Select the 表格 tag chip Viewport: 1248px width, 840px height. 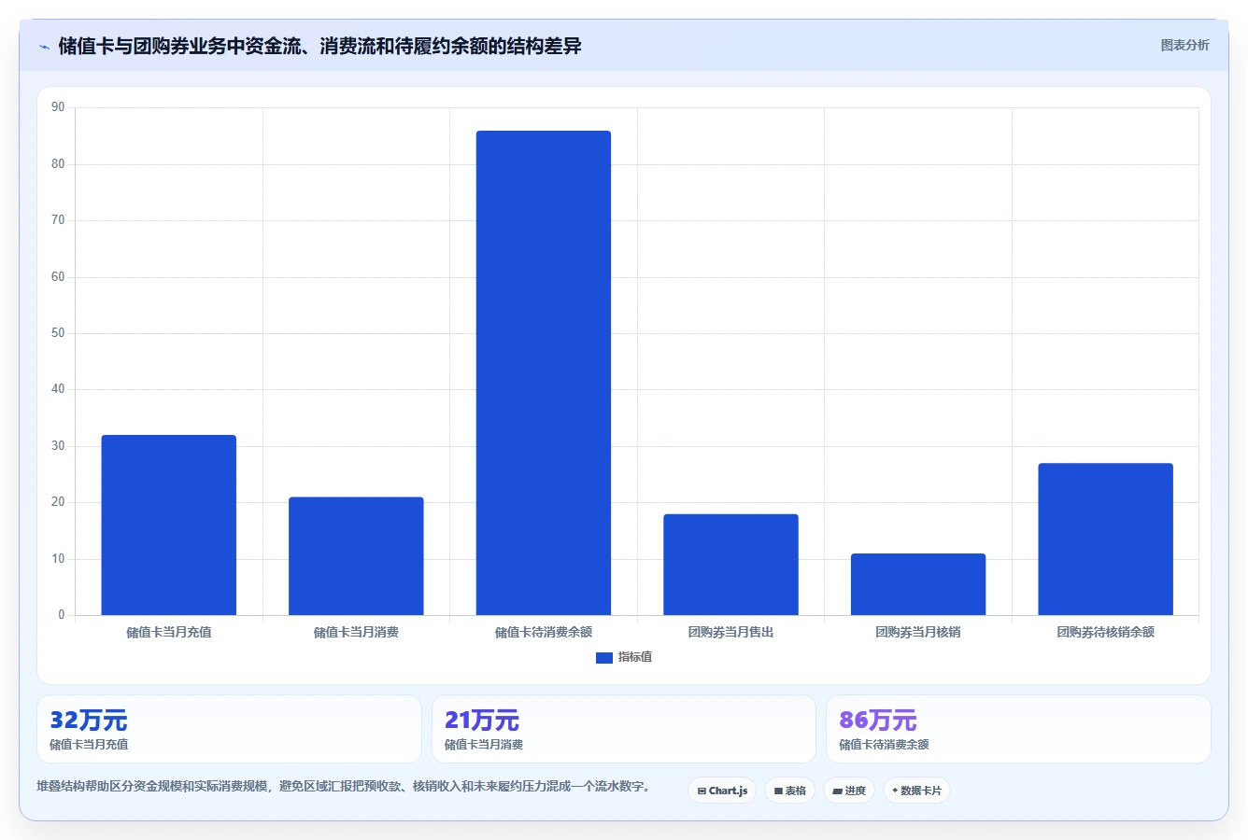pyautogui.click(x=789, y=791)
